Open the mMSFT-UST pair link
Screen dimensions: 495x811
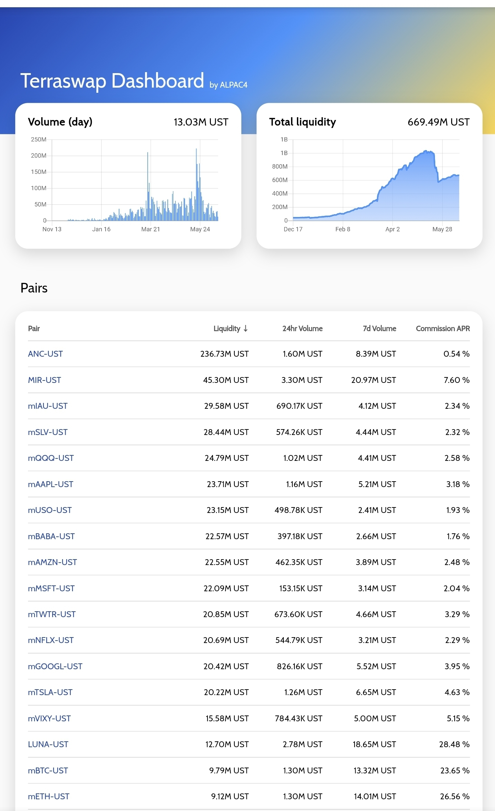pyautogui.click(x=51, y=589)
